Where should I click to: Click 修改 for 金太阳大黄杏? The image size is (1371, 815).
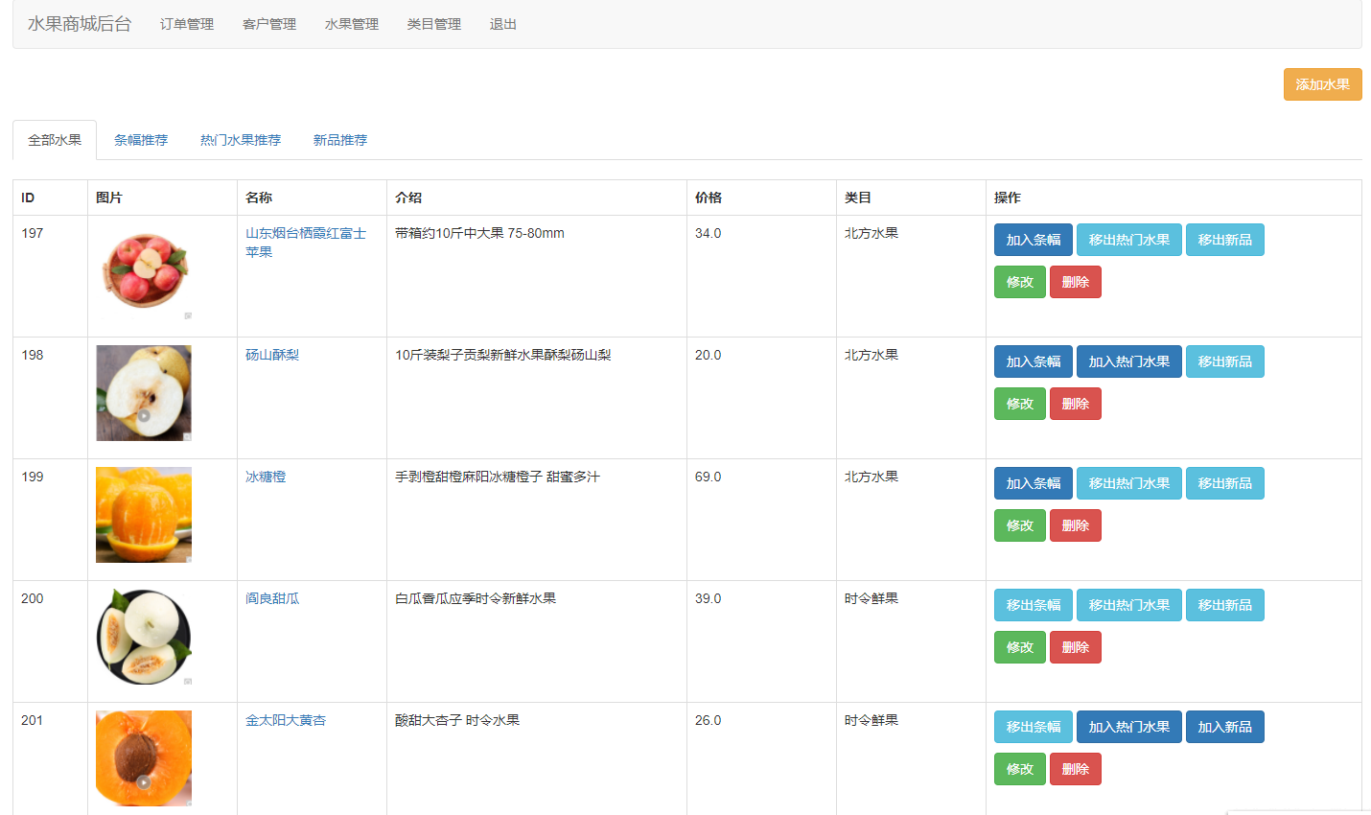coord(1019,769)
